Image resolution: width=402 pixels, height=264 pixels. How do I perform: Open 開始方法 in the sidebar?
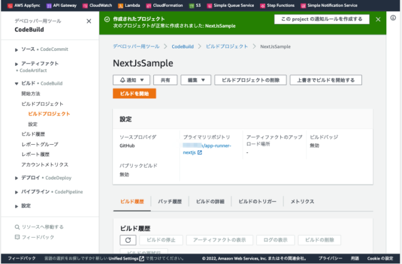pos(31,93)
